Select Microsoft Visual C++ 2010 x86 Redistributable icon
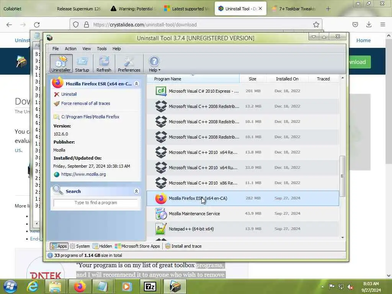The width and height of the screenshot is (392, 294). [161, 183]
